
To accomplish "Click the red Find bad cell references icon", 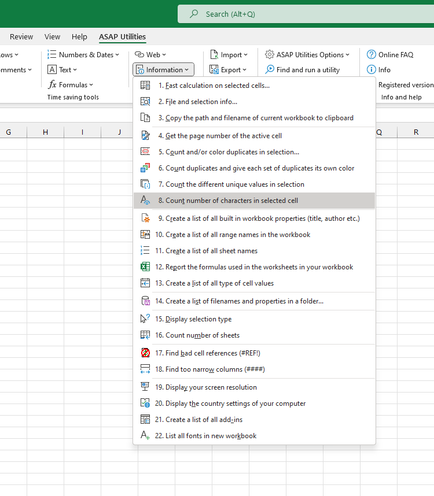I will [145, 353].
